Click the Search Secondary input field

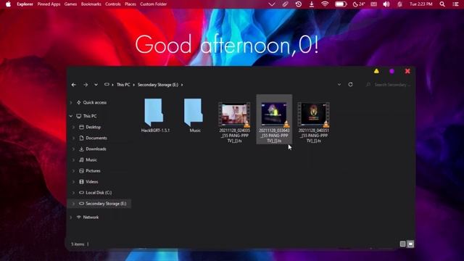coord(389,85)
